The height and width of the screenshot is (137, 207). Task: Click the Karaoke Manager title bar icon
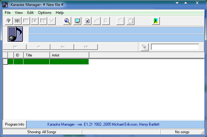(5, 4)
